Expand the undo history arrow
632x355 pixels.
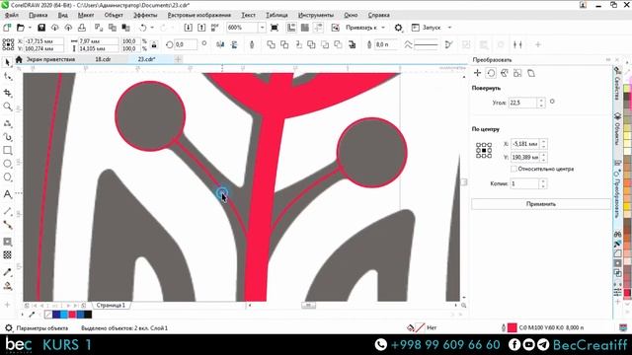pos(152,28)
